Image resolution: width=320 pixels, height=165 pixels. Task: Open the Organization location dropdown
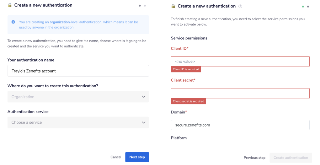click(78, 97)
